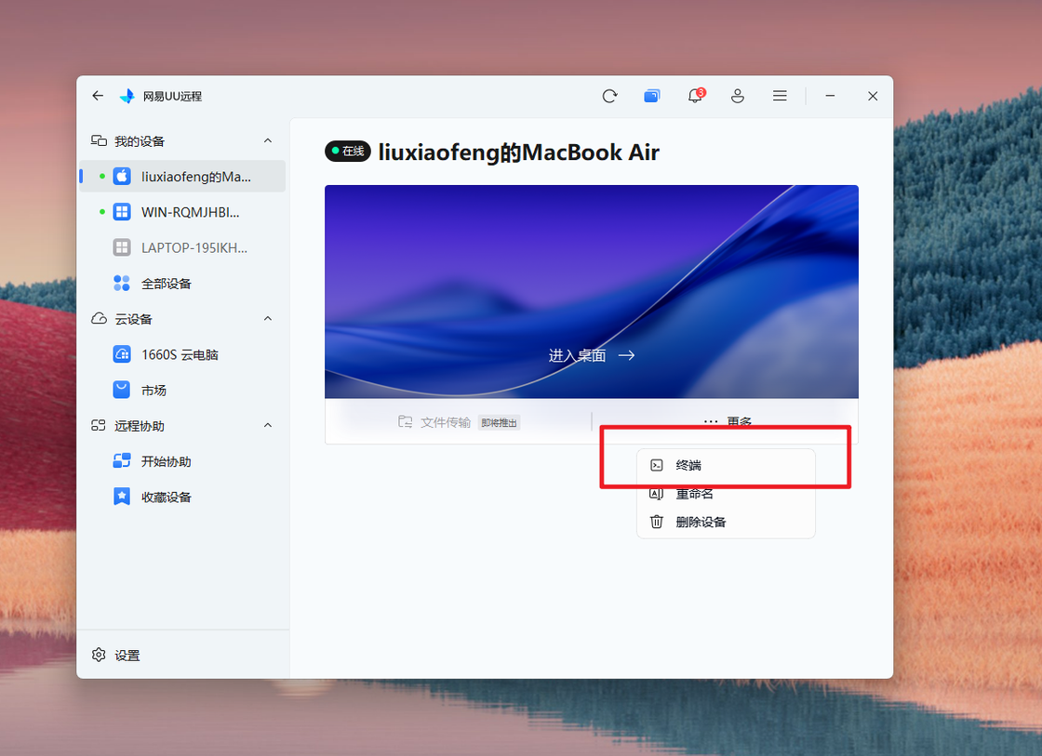This screenshot has height=756, width=1042.
Task: Click 进入桌面 to enter remote desktop
Action: tap(592, 355)
